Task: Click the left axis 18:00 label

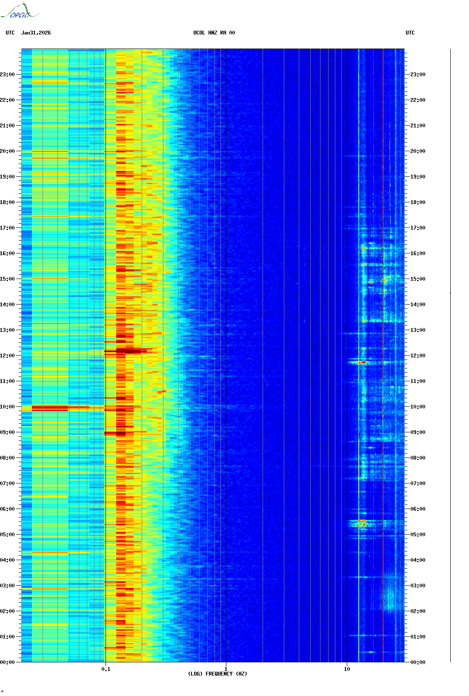Action: pos(7,202)
